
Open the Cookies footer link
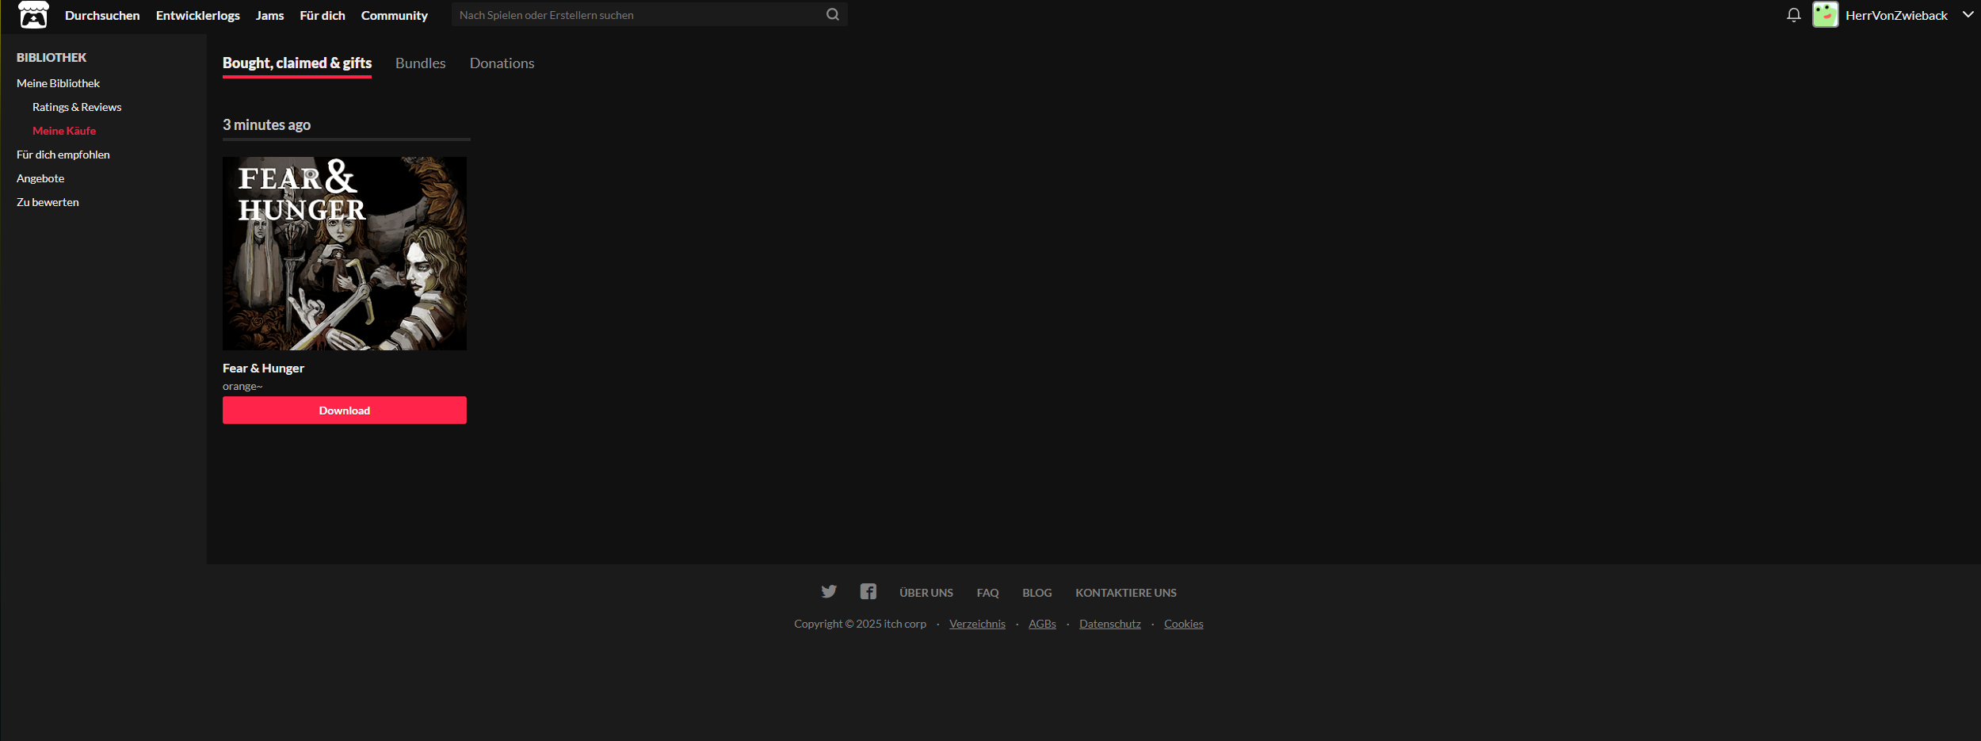[x=1184, y=624]
